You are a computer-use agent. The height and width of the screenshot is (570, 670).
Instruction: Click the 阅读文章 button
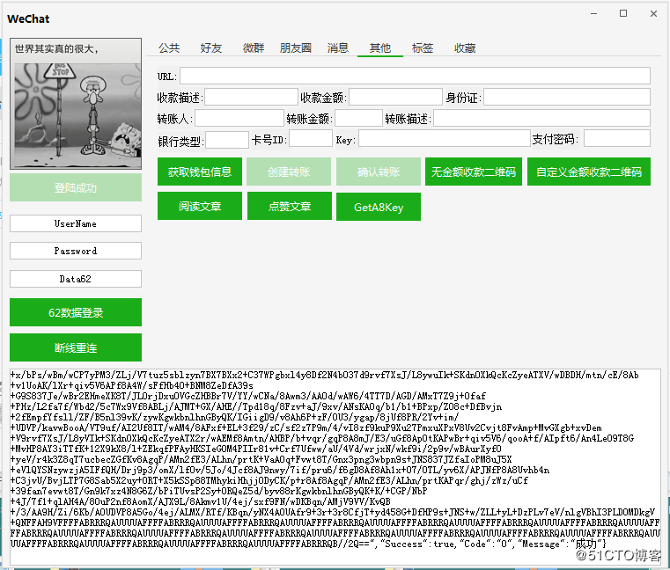tap(200, 206)
